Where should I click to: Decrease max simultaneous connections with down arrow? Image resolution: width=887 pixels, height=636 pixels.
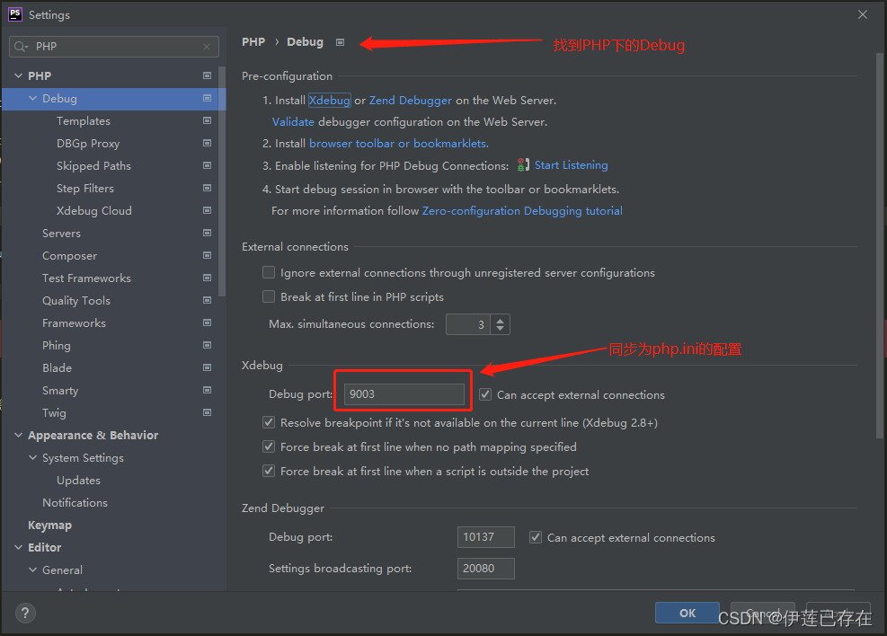click(500, 329)
